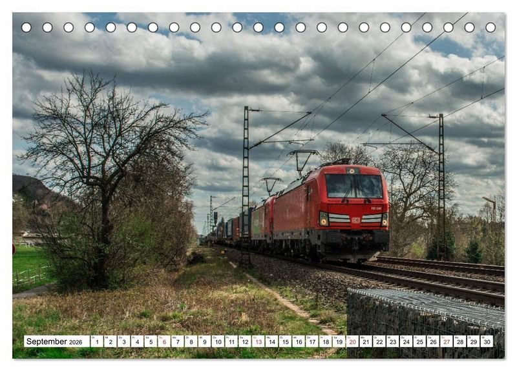Choose date cell 15
The width and height of the screenshot is (517, 371).
[x=286, y=341]
